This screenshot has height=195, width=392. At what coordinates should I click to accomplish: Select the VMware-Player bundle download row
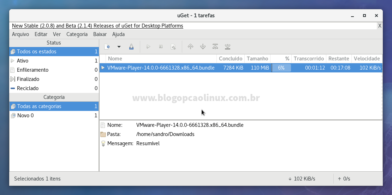241,68
